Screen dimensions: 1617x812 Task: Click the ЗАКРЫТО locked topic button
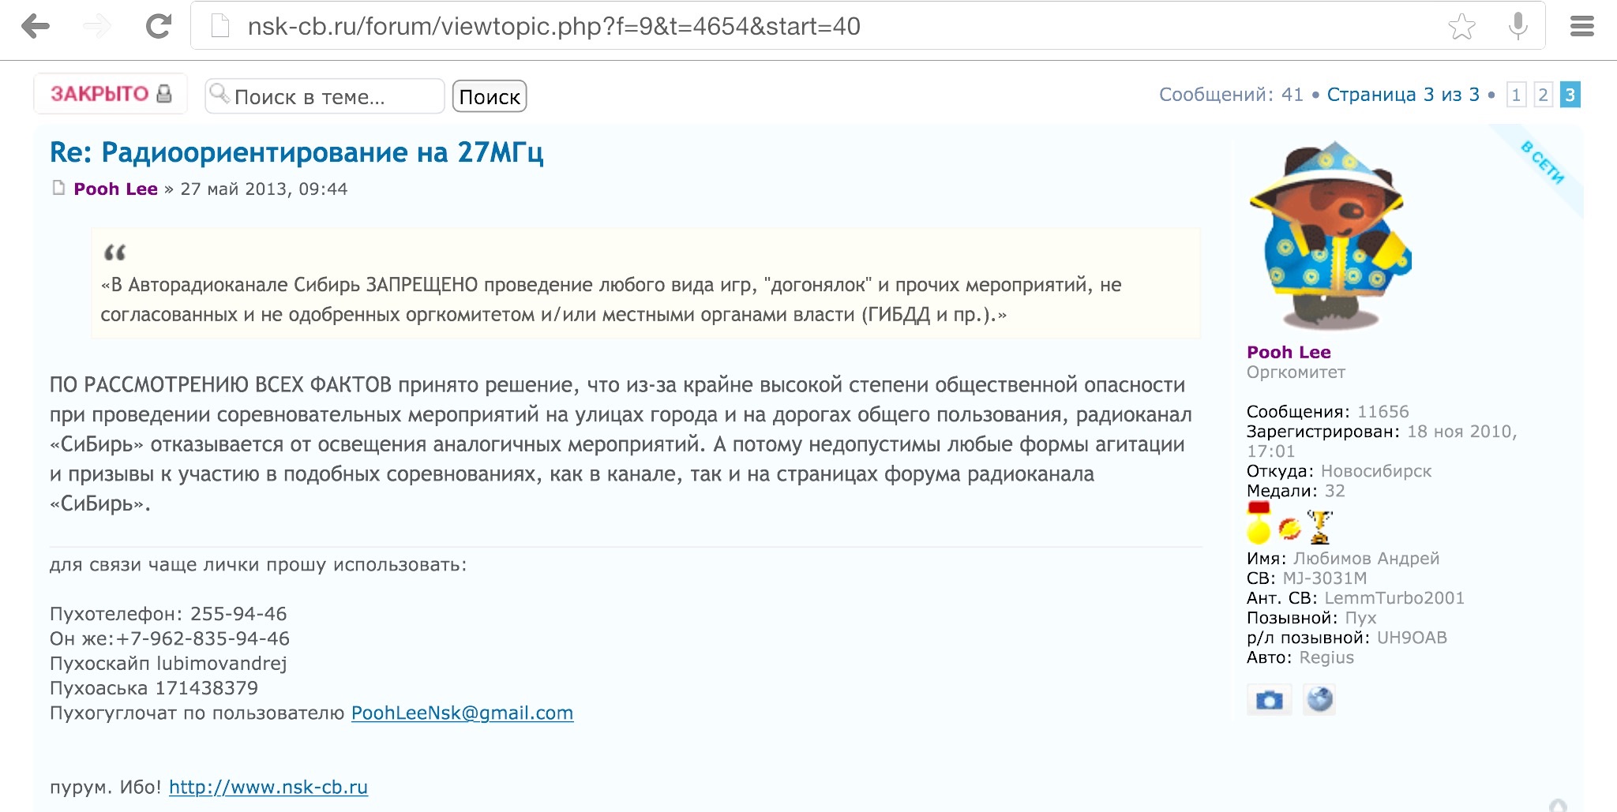click(111, 94)
